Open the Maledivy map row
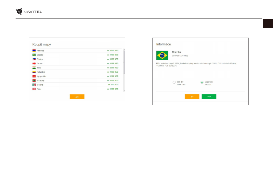Viewport: 273px width, 193px height. click(41, 80)
